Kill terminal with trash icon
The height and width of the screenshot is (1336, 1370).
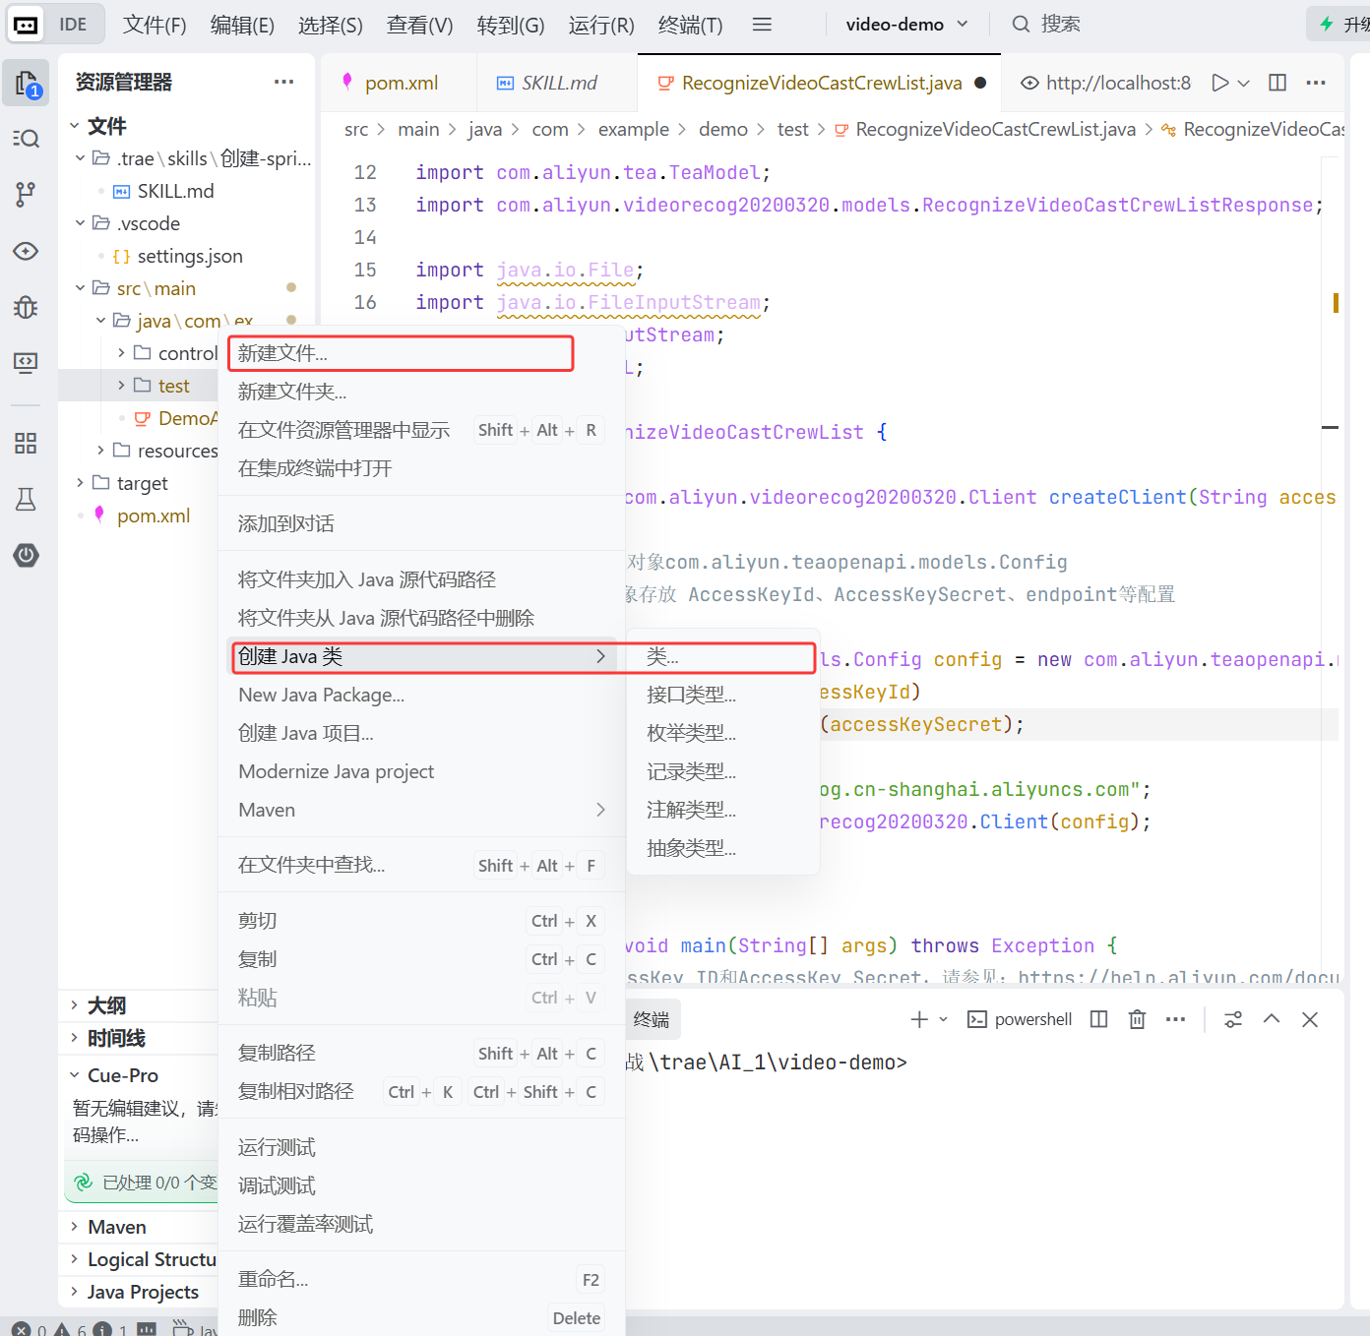click(x=1137, y=1019)
